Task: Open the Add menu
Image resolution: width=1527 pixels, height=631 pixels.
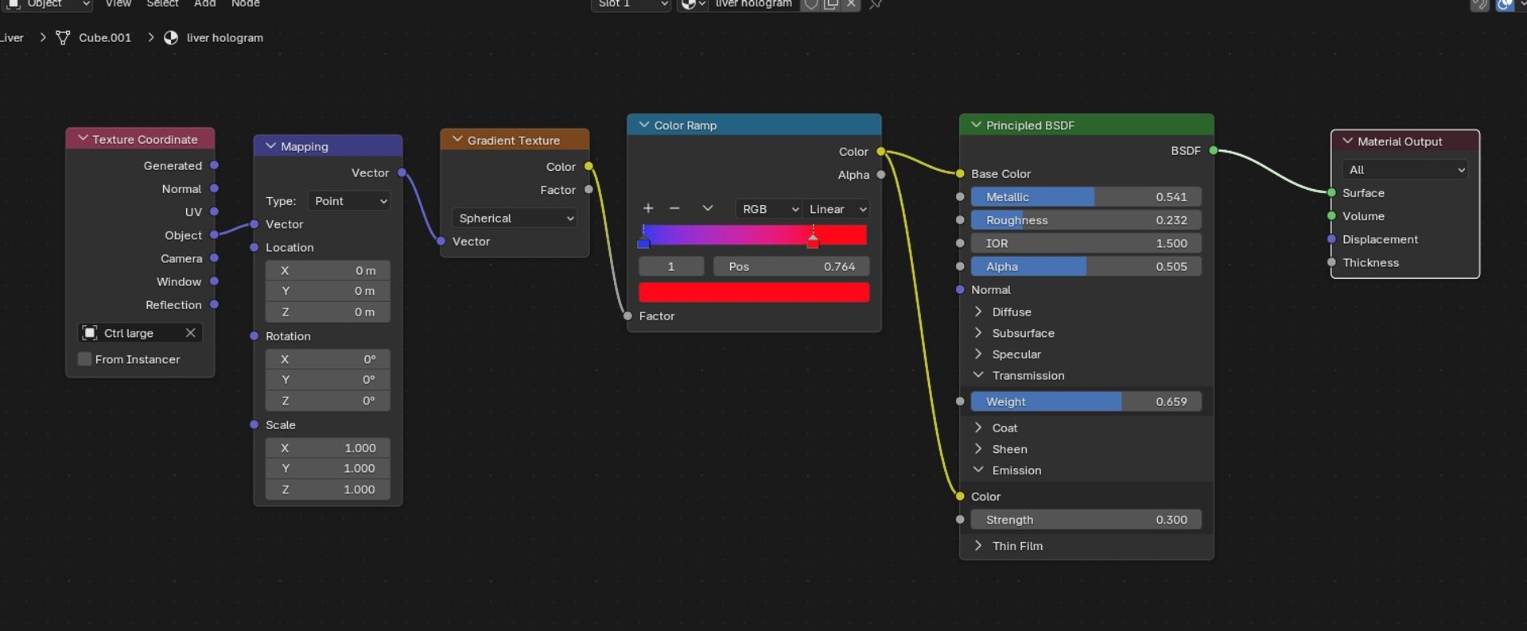Action: pos(205,4)
